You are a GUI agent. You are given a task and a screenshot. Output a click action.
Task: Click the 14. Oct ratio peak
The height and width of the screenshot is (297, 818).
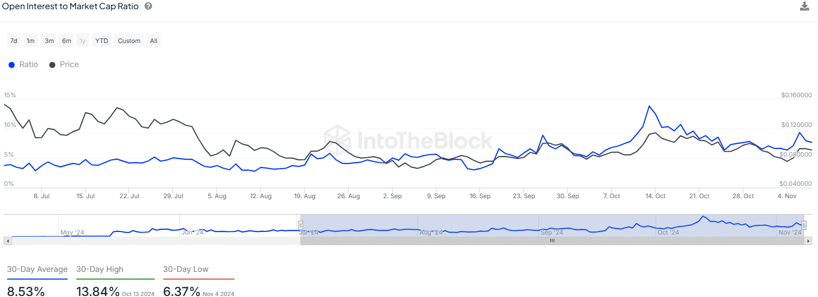click(x=650, y=106)
